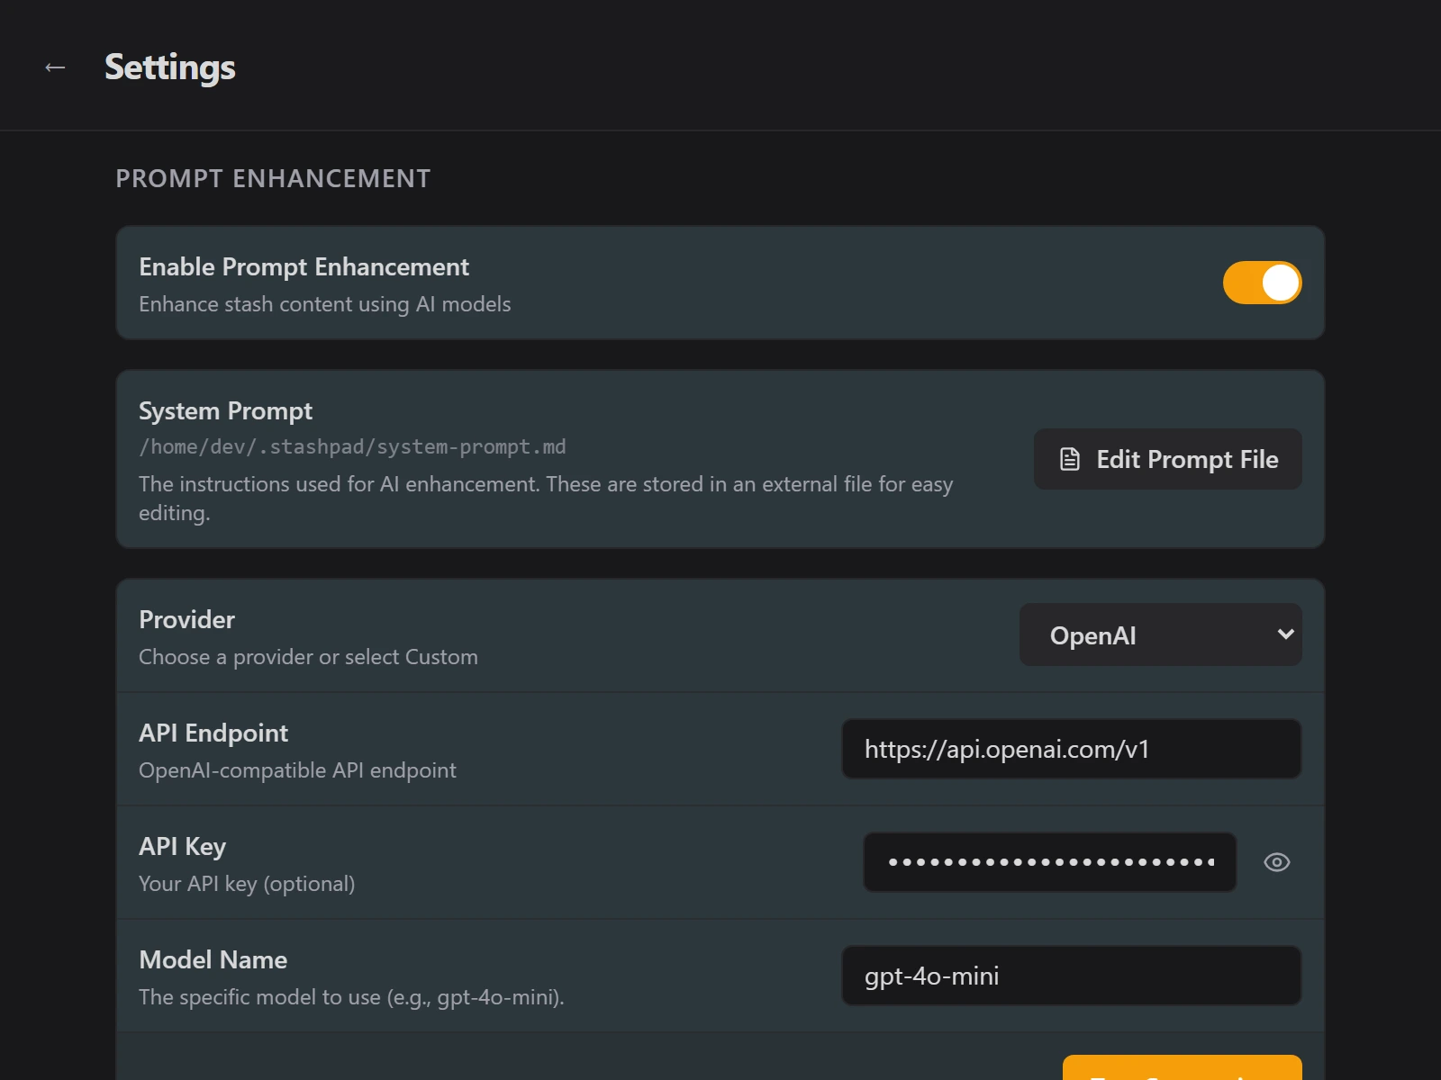Click 'Choose a provider or select Custom' text
Screen dimensions: 1441x1080
click(x=308, y=657)
